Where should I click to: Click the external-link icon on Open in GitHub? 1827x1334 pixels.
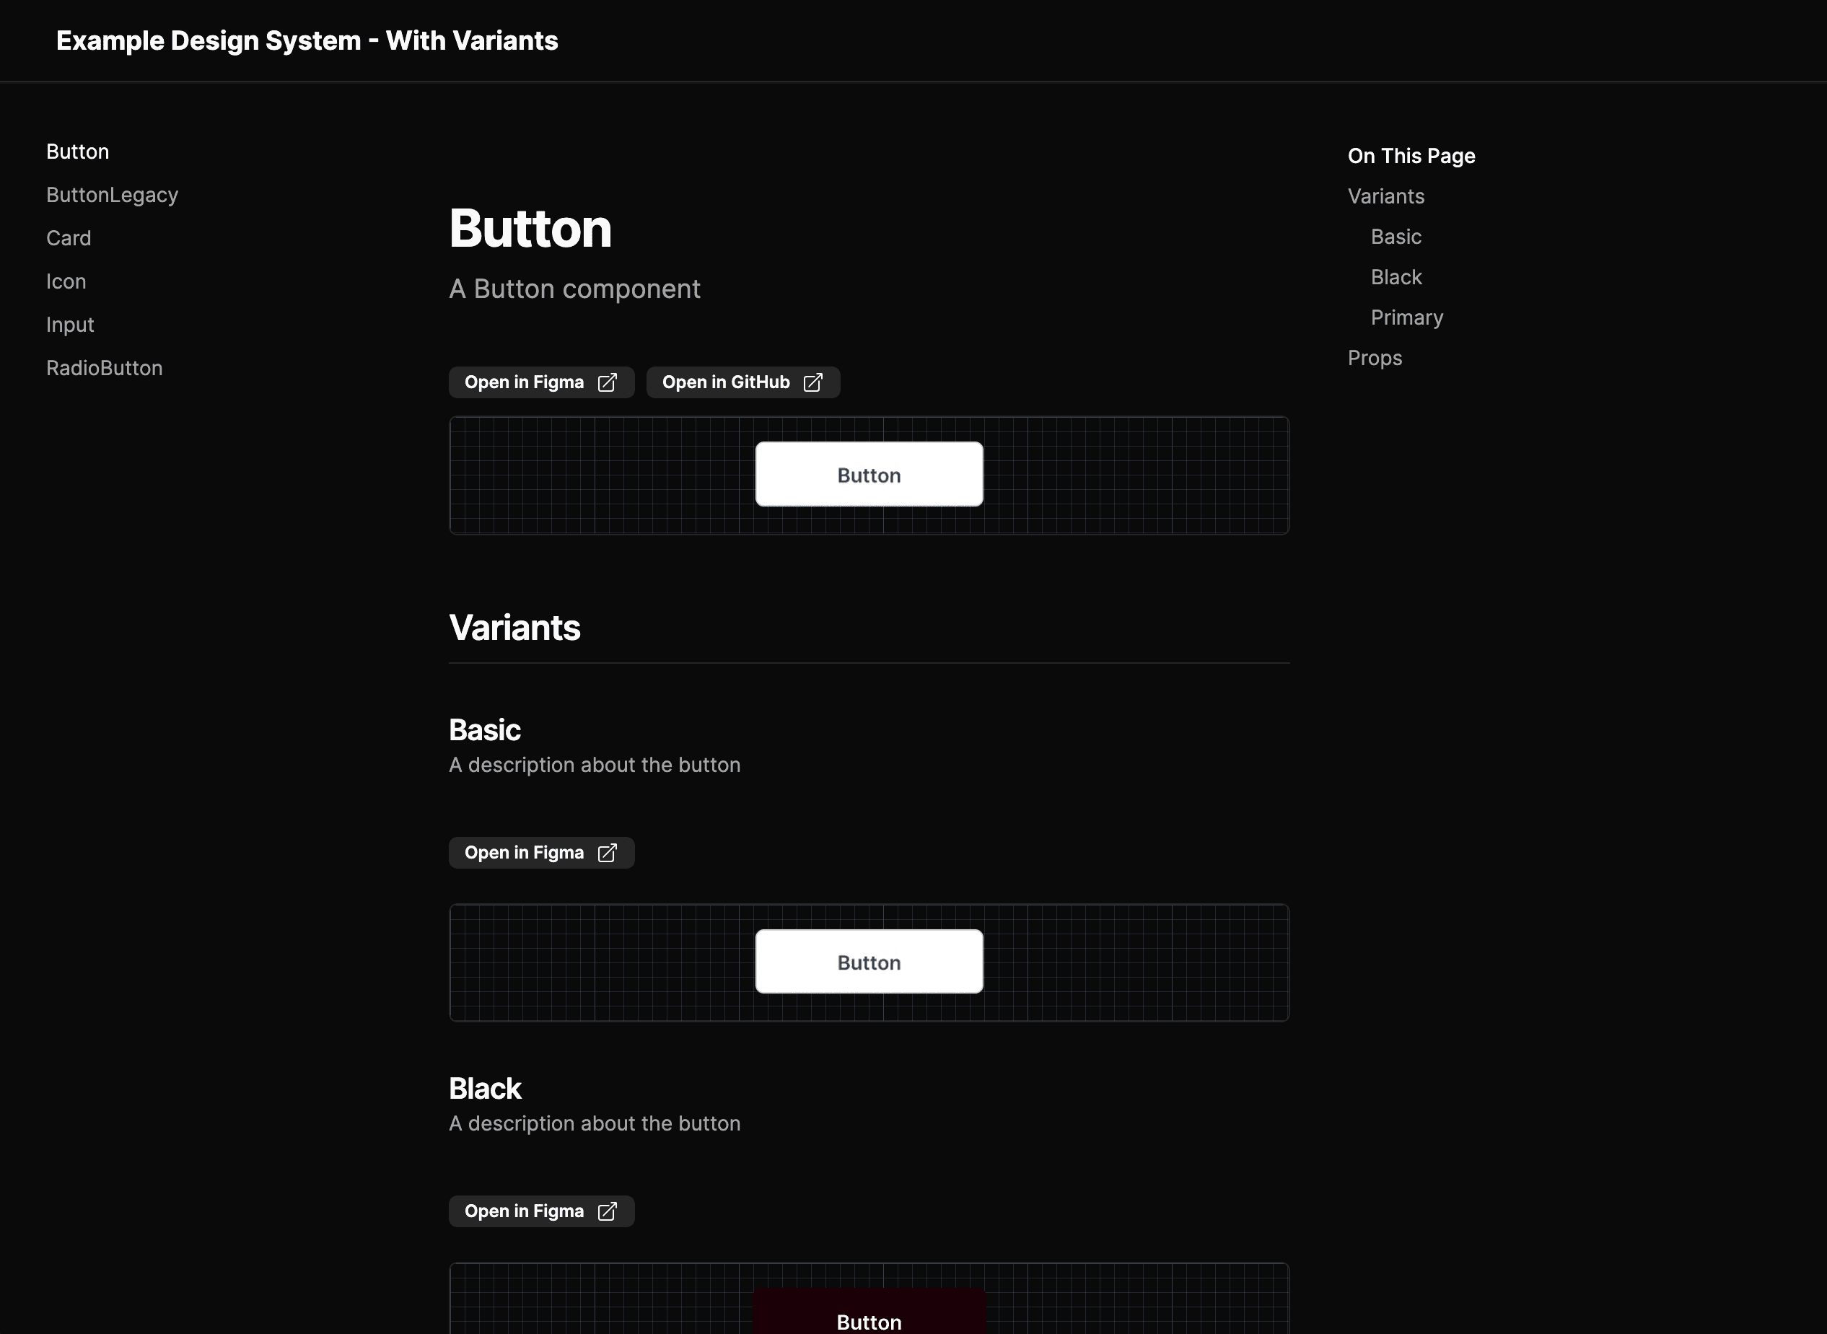click(x=812, y=382)
